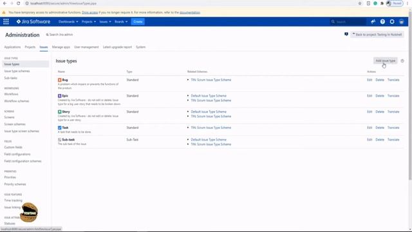Open the administration gear icon
Viewport: 412px width, 232px height.
(x=392, y=21)
